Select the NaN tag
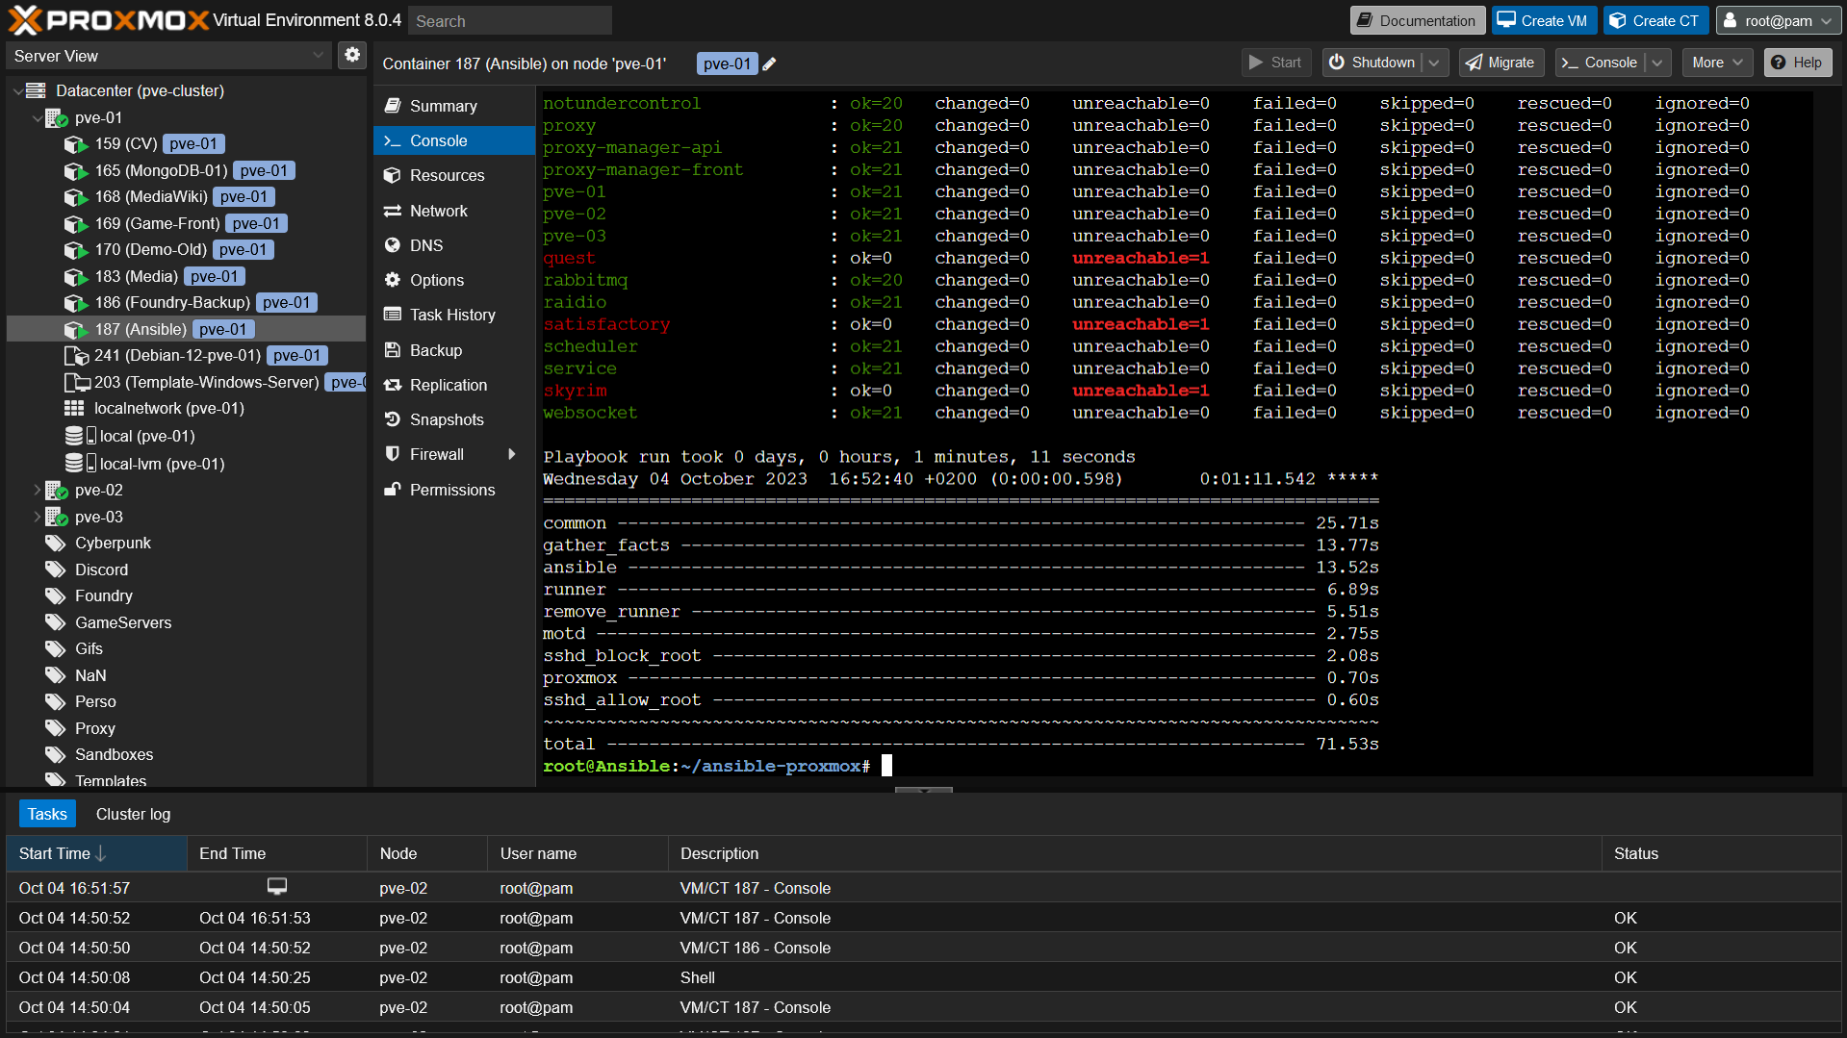Image resolution: width=1847 pixels, height=1038 pixels. click(90, 675)
